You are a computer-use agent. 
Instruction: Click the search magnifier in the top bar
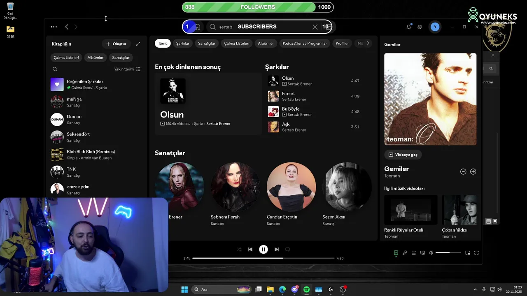(x=212, y=27)
